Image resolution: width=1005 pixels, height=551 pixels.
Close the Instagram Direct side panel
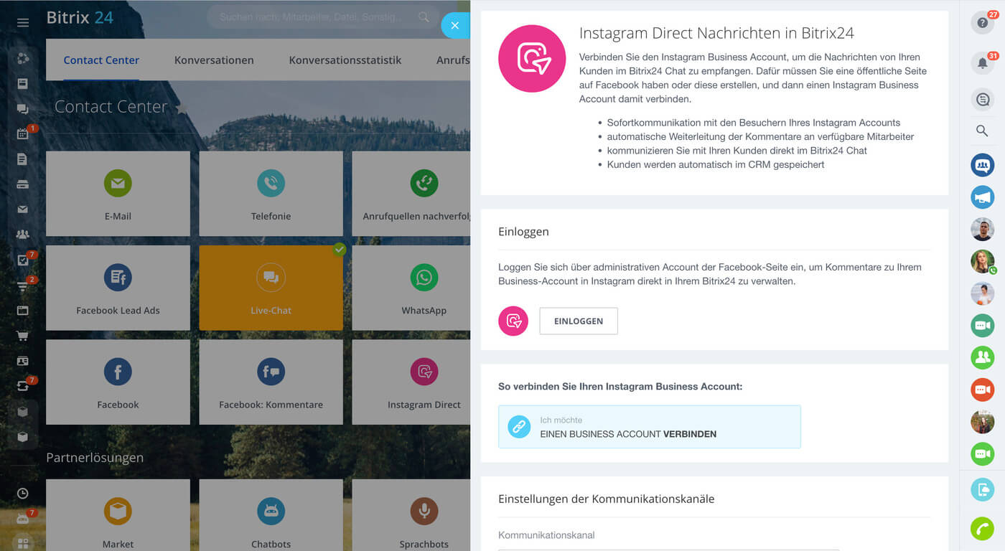pos(455,25)
